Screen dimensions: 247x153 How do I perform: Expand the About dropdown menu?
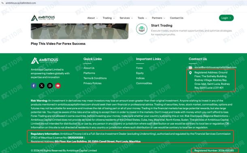92,18
